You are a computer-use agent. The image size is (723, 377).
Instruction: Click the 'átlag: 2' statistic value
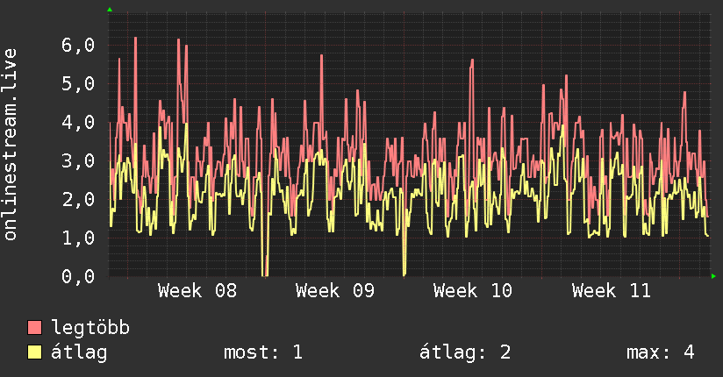pyautogui.click(x=465, y=352)
